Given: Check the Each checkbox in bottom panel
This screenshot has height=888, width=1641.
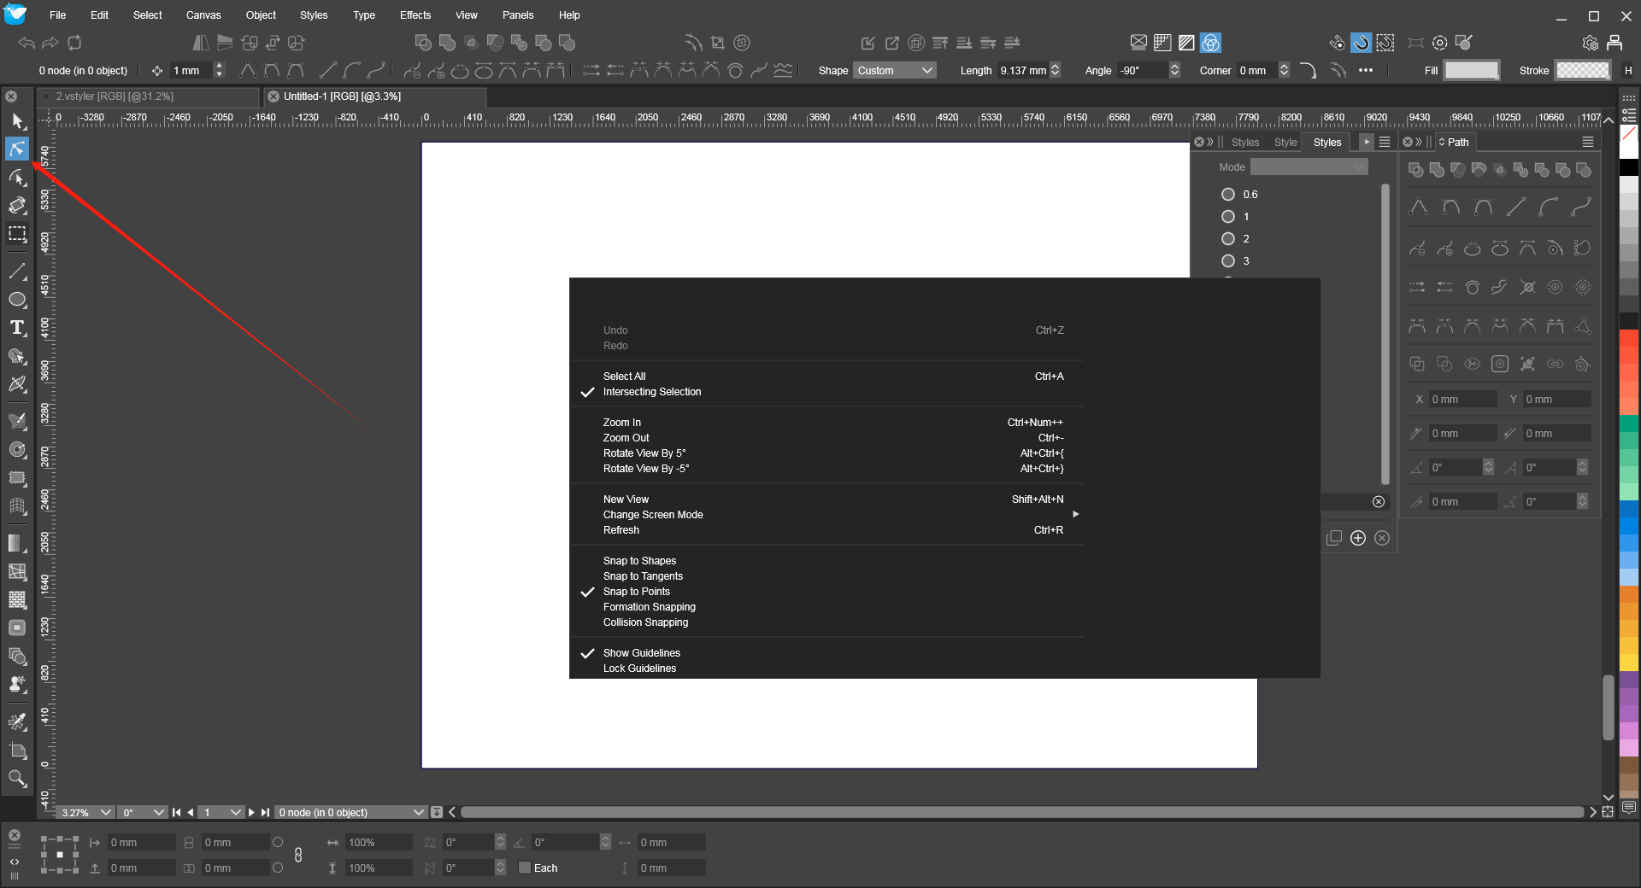Looking at the screenshot, I should coord(525,868).
